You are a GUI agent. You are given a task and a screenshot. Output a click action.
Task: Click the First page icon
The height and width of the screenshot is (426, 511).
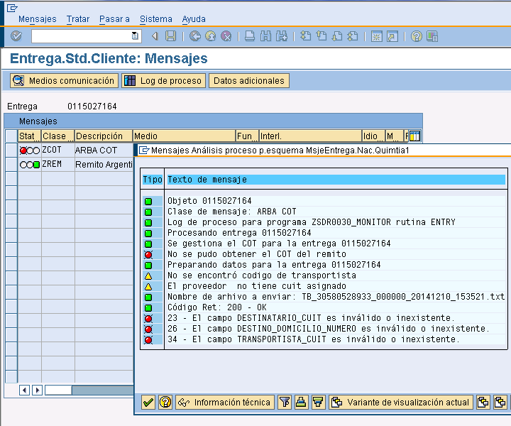pyautogui.click(x=305, y=35)
